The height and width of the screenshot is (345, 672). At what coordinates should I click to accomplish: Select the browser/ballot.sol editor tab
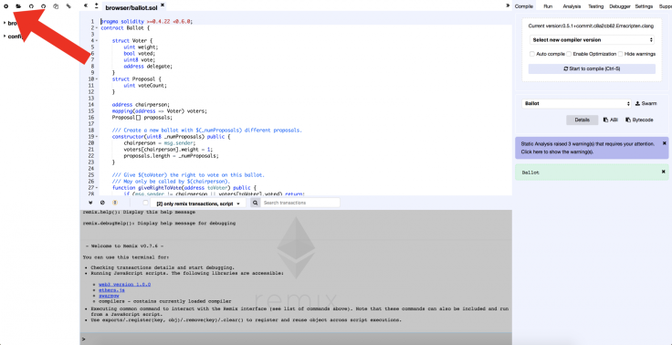[x=131, y=7]
